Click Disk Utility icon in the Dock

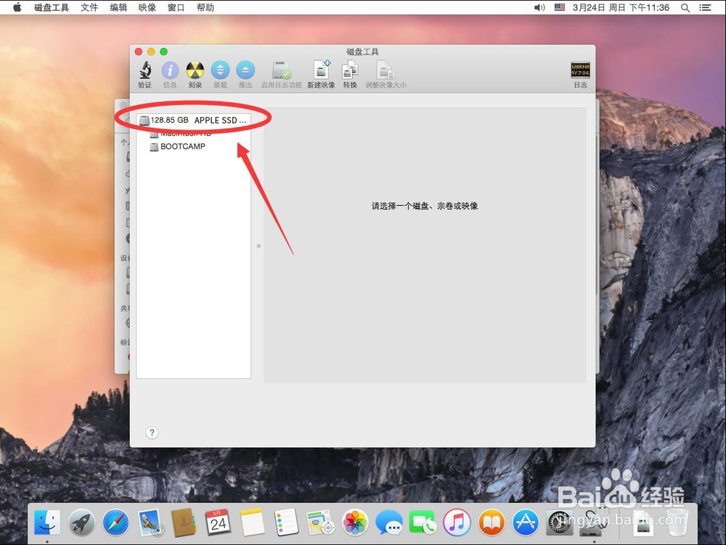pos(594,523)
